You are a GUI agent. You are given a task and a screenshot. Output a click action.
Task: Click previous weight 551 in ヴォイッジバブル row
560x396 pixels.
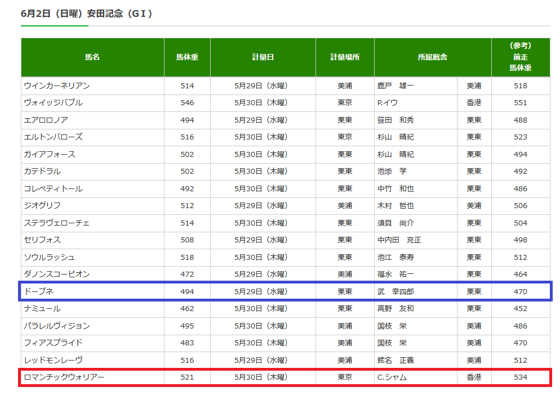(x=521, y=102)
